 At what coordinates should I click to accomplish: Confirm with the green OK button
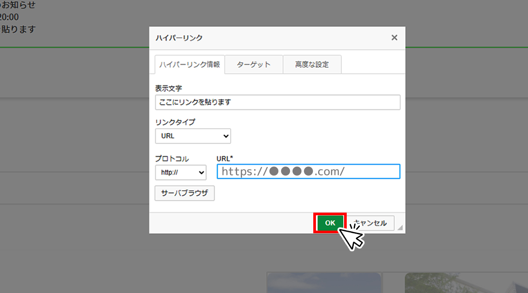[x=330, y=223]
